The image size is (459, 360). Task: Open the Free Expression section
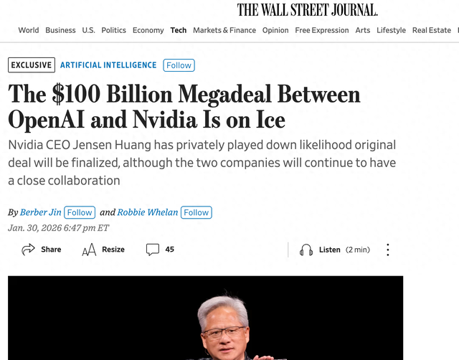coord(322,30)
